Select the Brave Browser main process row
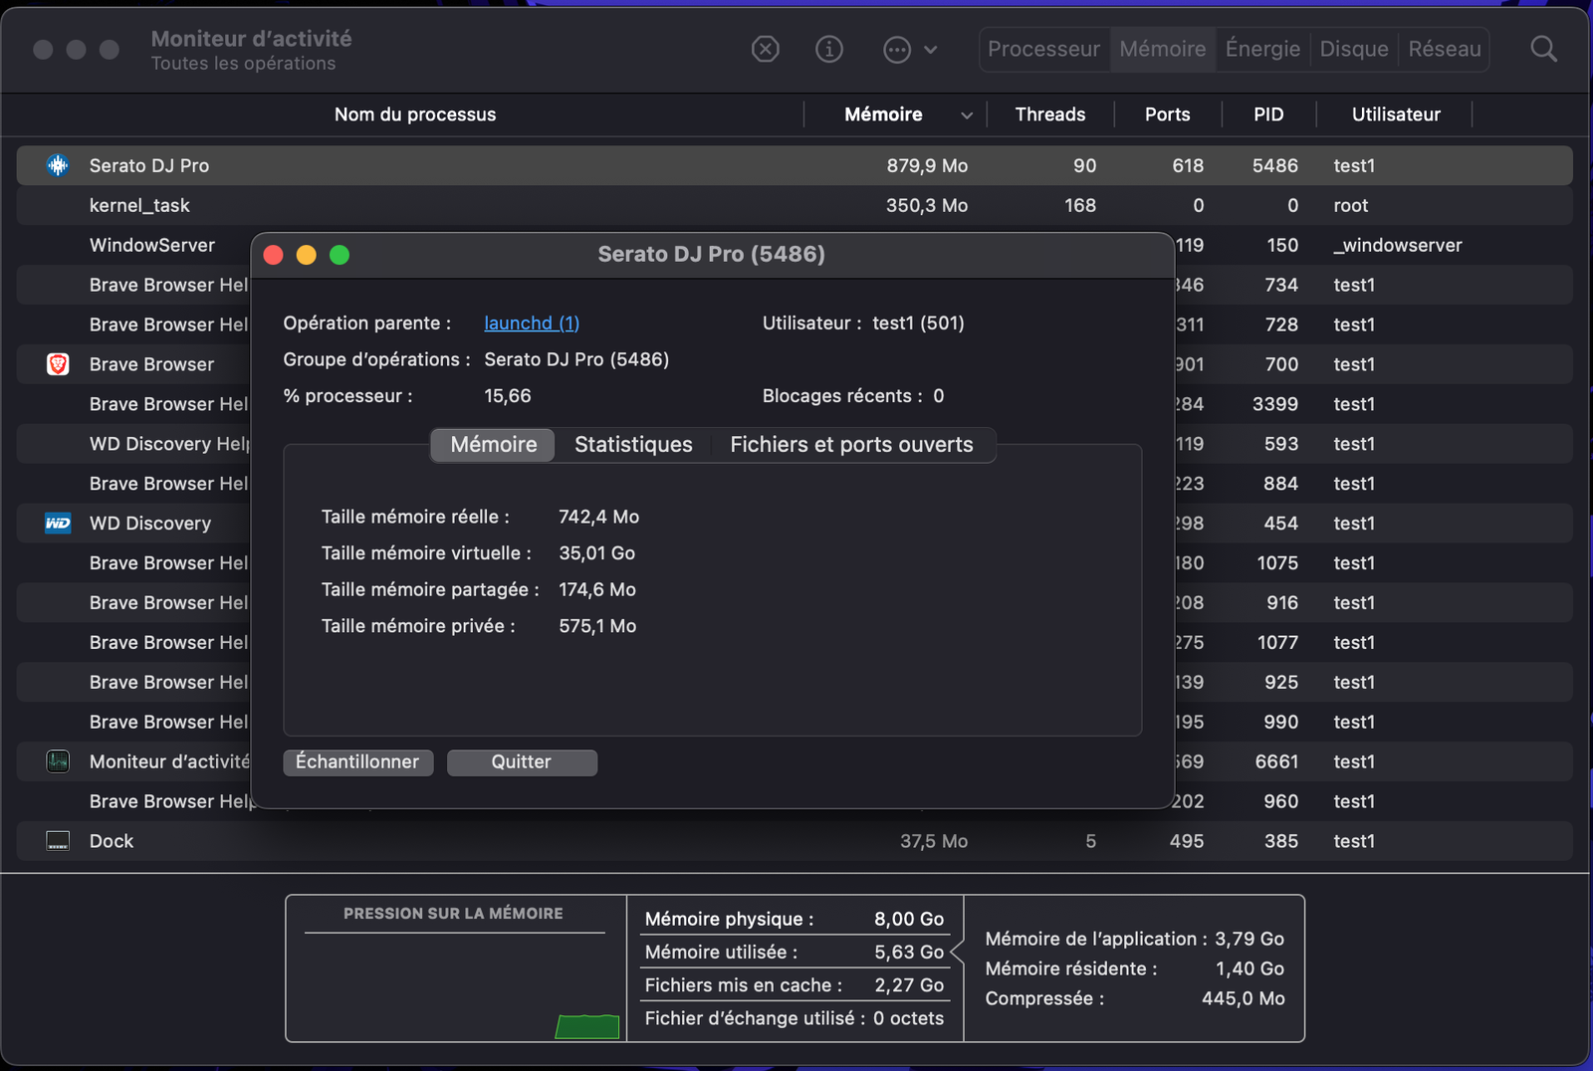 point(151,364)
